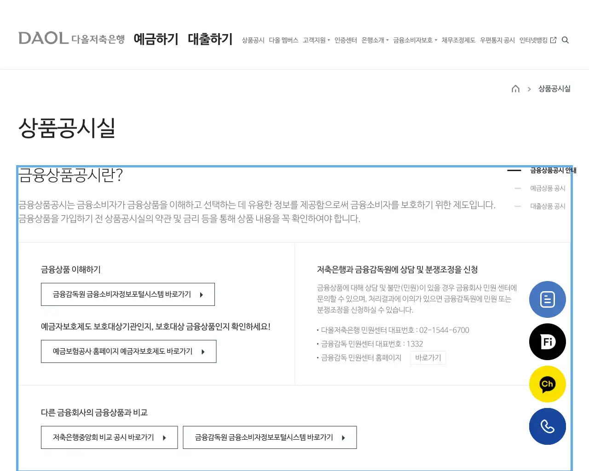Click 금융상품 이해하기 heading
589x471 pixels.
[71, 270]
